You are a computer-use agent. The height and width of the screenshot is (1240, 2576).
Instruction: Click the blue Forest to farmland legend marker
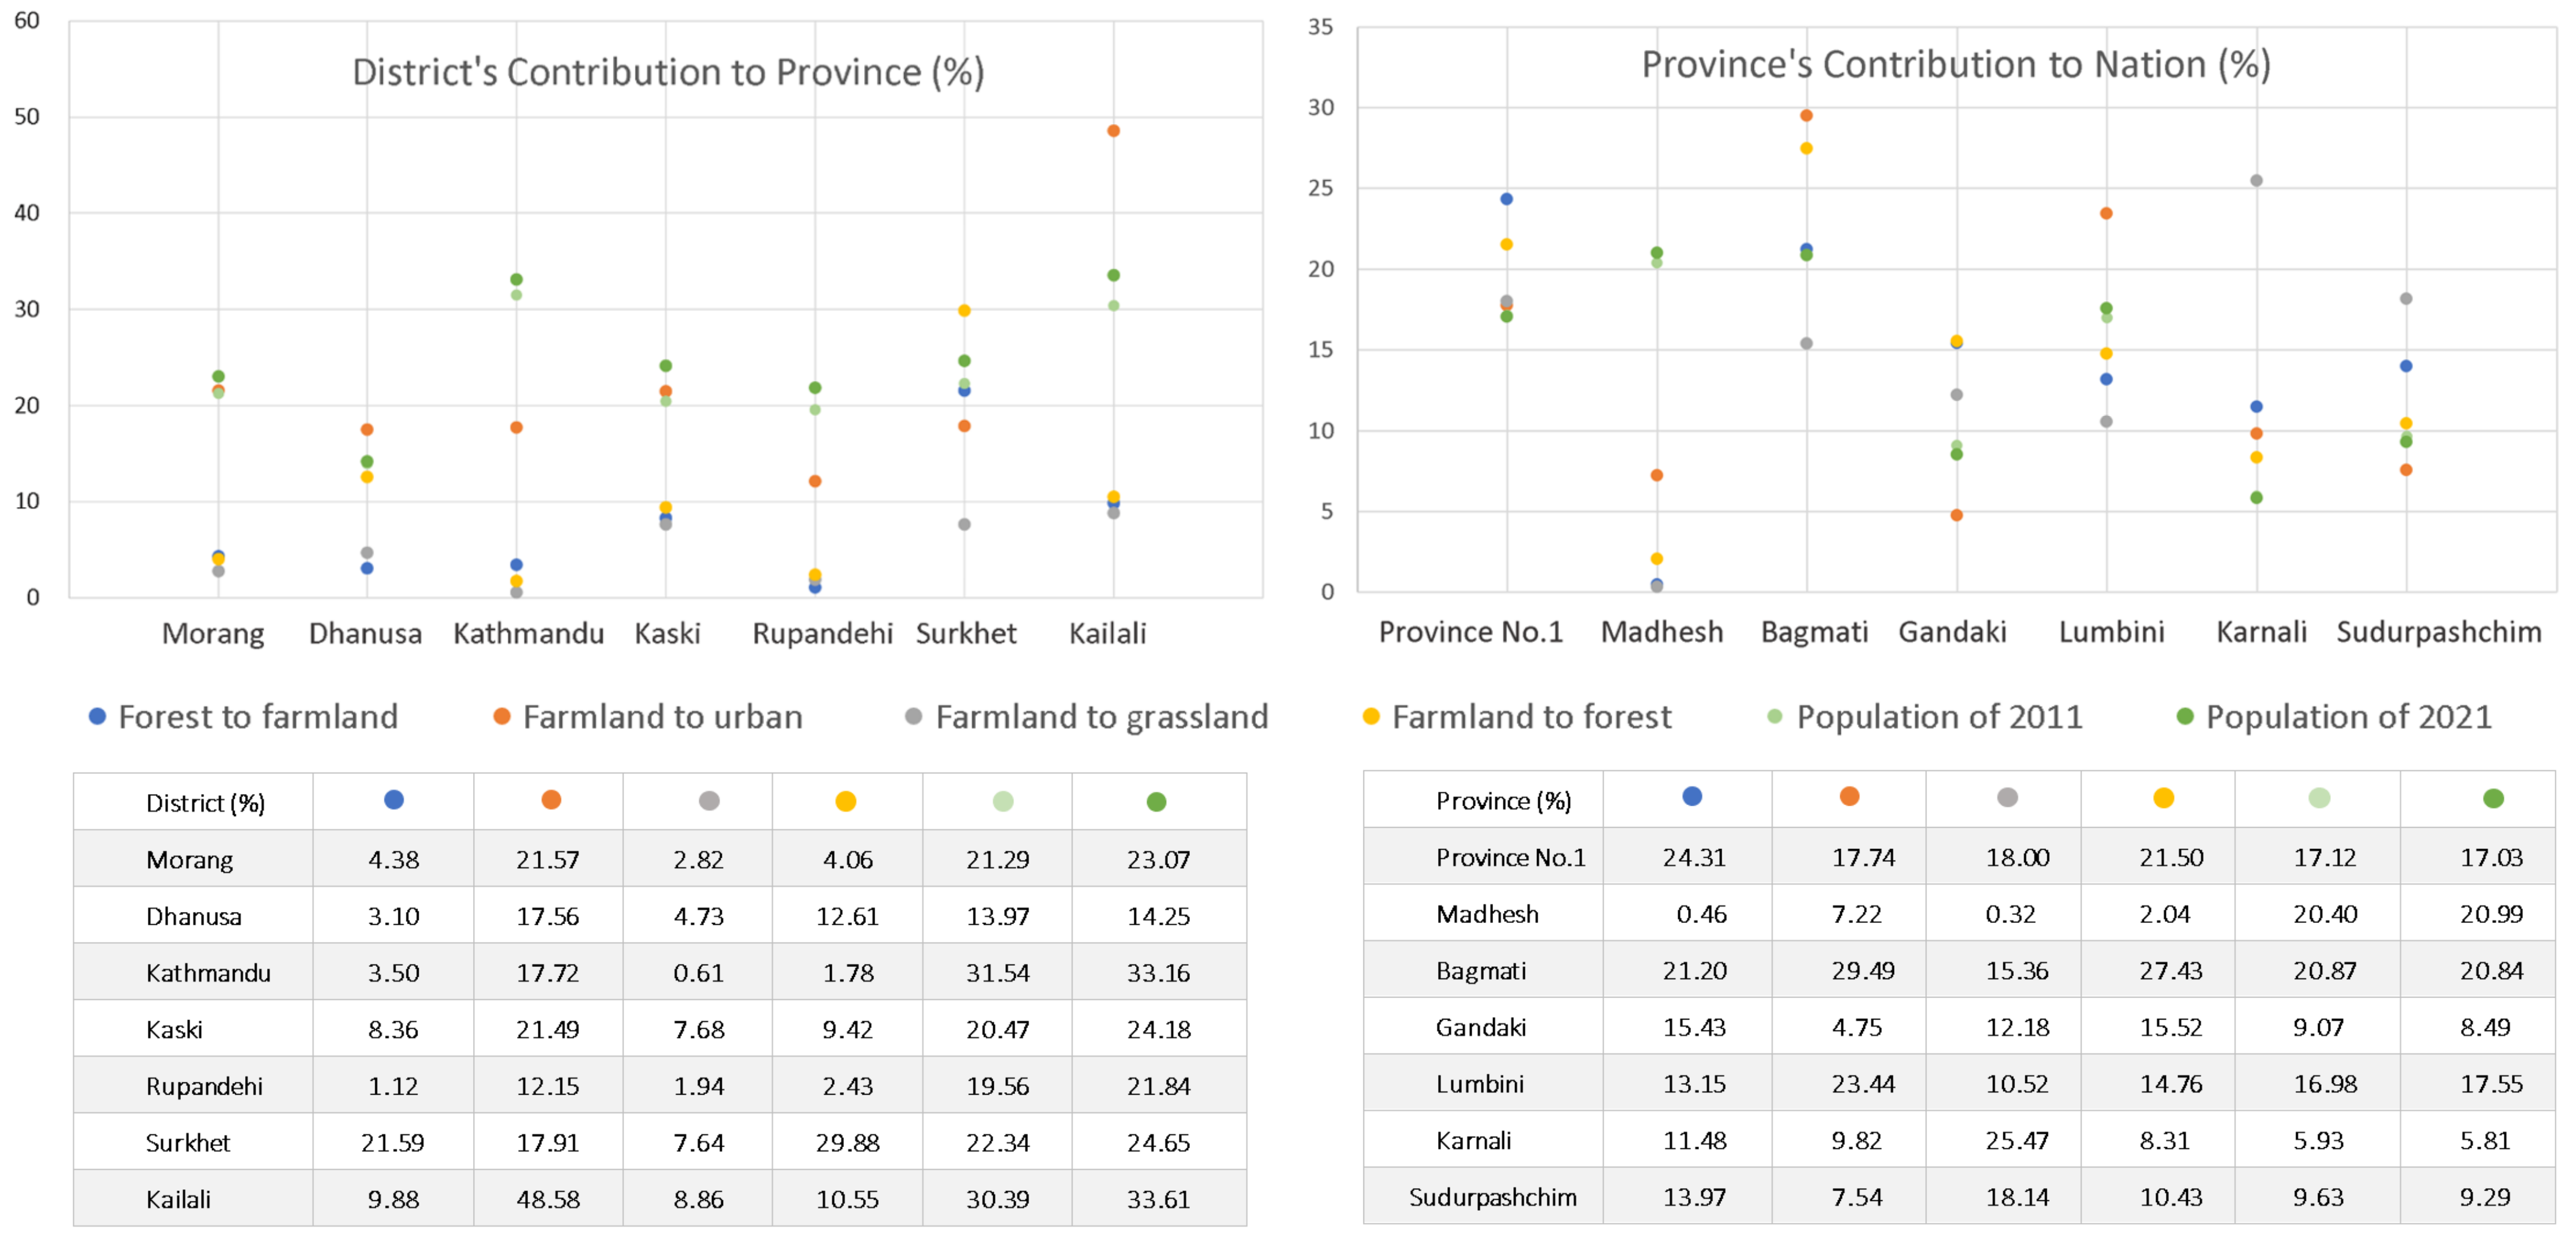pos(97,715)
